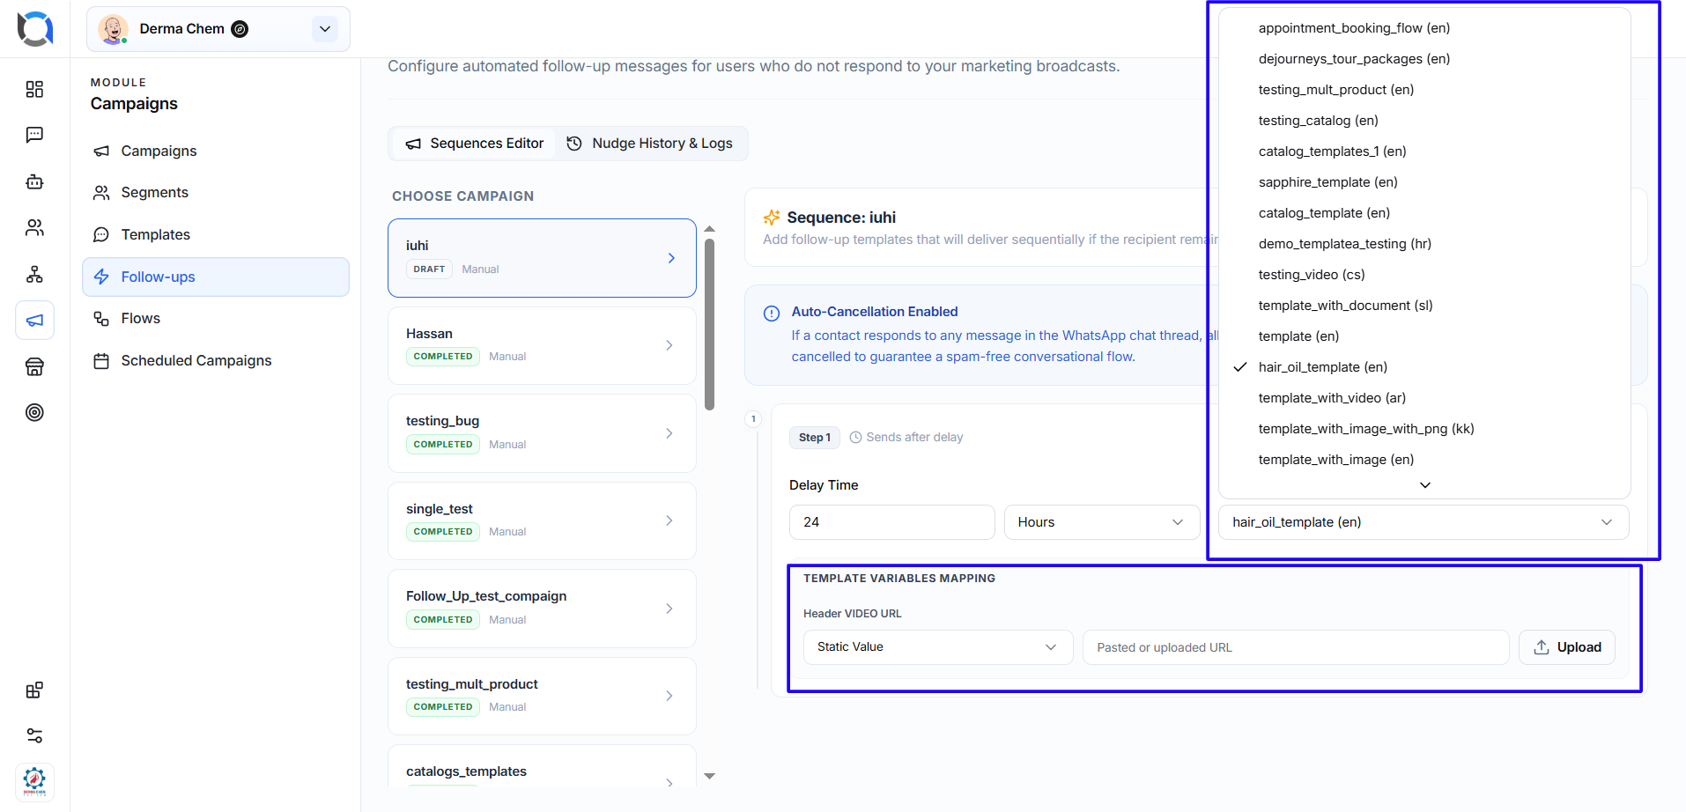
Task: Open the store shop sidebar icon
Action: (34, 366)
